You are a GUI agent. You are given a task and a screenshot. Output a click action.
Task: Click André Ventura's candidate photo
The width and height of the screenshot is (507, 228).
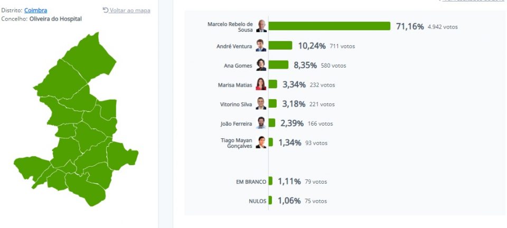click(x=261, y=46)
